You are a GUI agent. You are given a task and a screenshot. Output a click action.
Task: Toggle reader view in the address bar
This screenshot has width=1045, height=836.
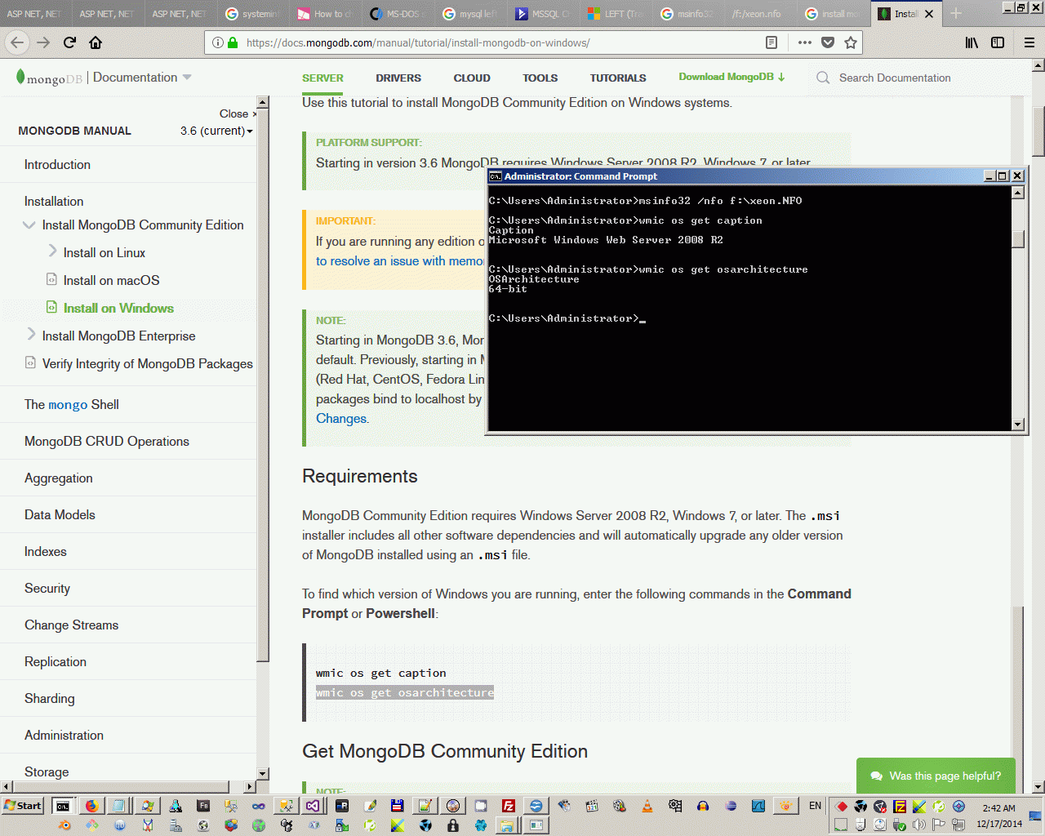(x=772, y=42)
